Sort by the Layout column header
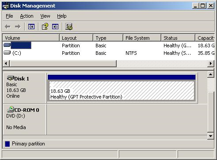This screenshot has height=160, width=217. (76, 38)
